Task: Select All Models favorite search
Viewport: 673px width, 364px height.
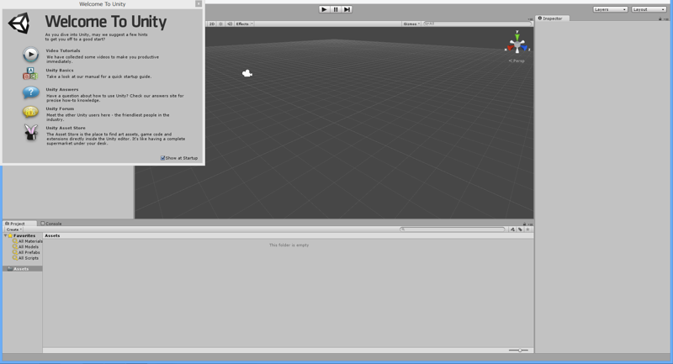Action: 26,247
